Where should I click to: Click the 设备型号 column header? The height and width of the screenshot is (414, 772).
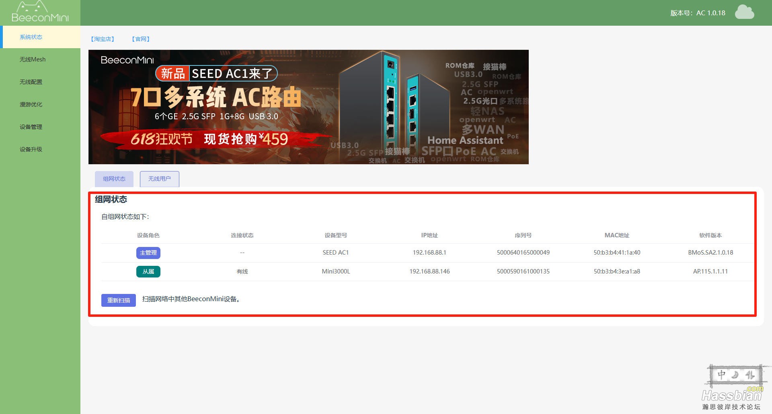point(336,235)
